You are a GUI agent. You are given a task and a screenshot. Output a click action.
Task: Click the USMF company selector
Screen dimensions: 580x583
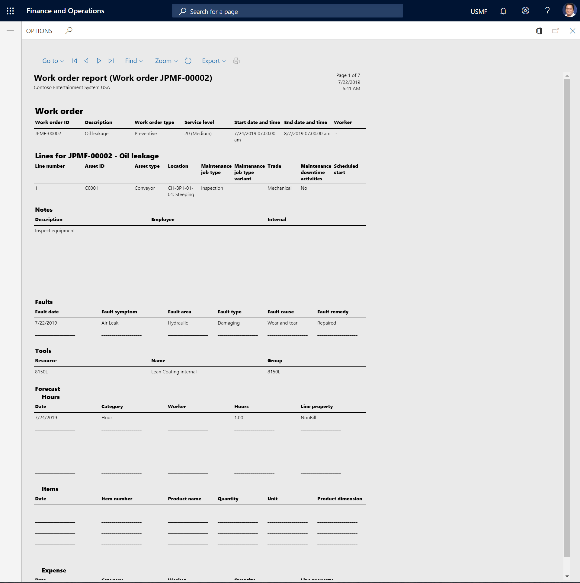[x=479, y=11]
